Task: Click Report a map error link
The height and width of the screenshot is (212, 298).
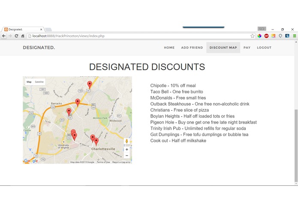Action: click(x=121, y=162)
